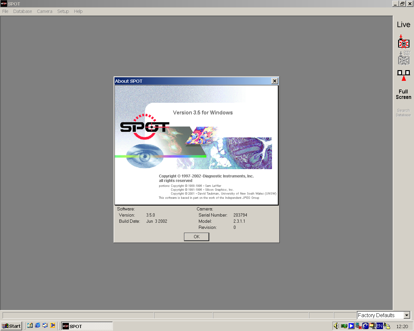Open the Factory Defaults dropdown

tap(407, 315)
